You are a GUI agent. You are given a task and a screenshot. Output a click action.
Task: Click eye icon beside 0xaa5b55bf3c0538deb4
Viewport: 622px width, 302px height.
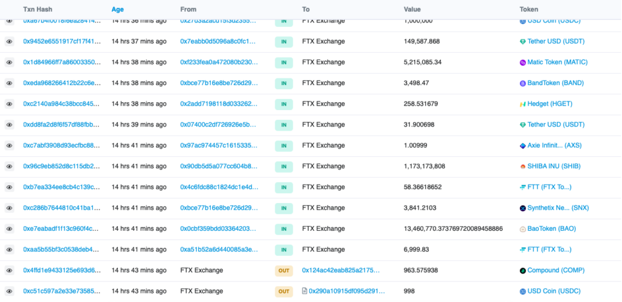10,250
